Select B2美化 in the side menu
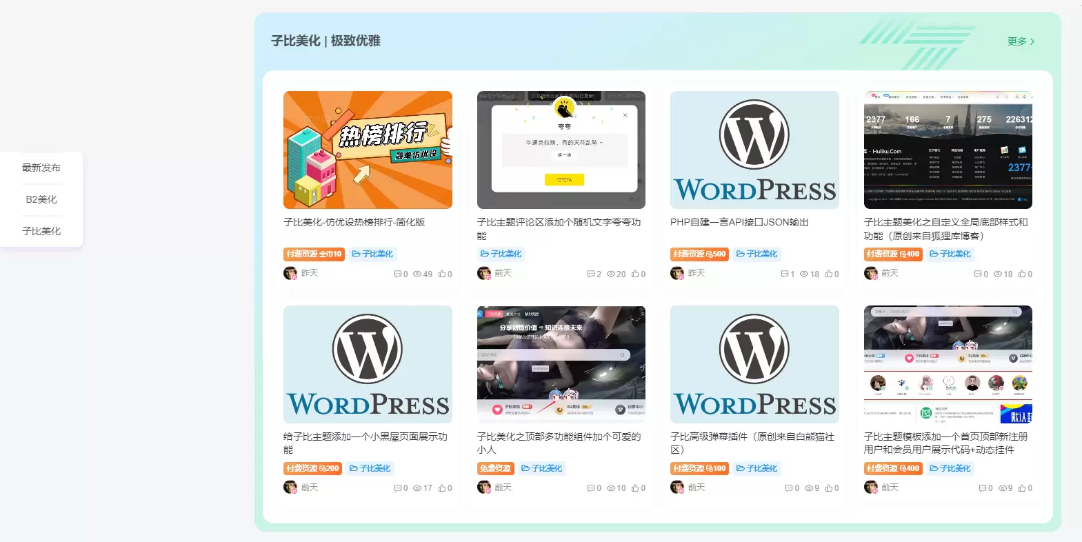The image size is (1082, 542). click(x=41, y=199)
